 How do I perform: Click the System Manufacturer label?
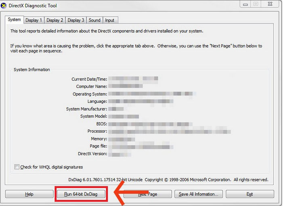click(87, 109)
